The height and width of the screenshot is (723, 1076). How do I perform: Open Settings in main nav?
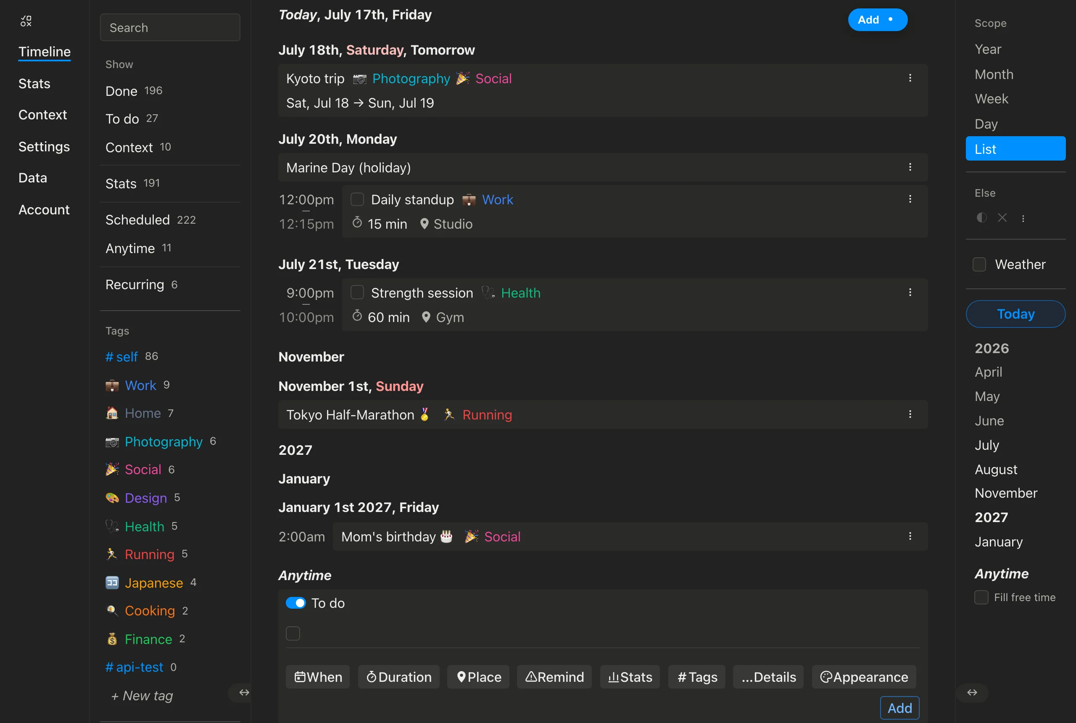[44, 146]
